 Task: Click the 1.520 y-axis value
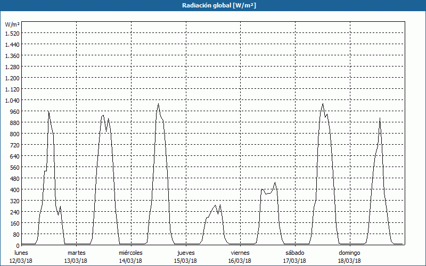click(x=12, y=33)
